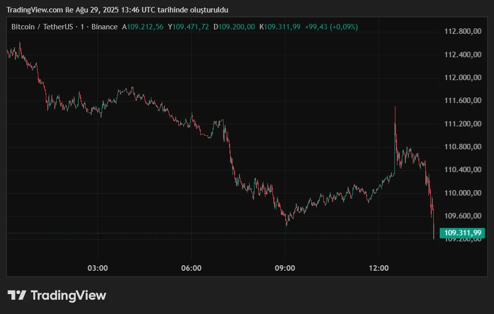Click the 09:00 time axis label

coord(285,268)
